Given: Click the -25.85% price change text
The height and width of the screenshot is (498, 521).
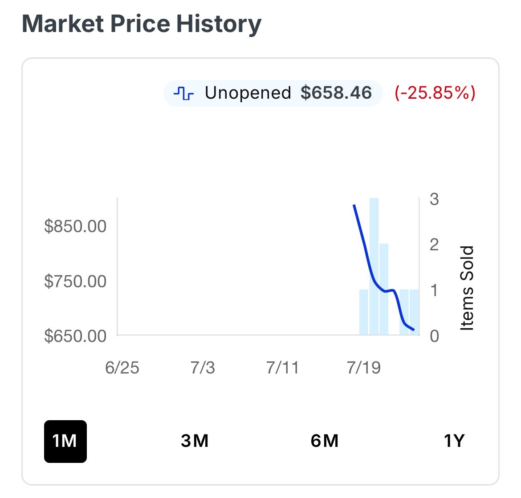Looking at the screenshot, I should (x=435, y=92).
